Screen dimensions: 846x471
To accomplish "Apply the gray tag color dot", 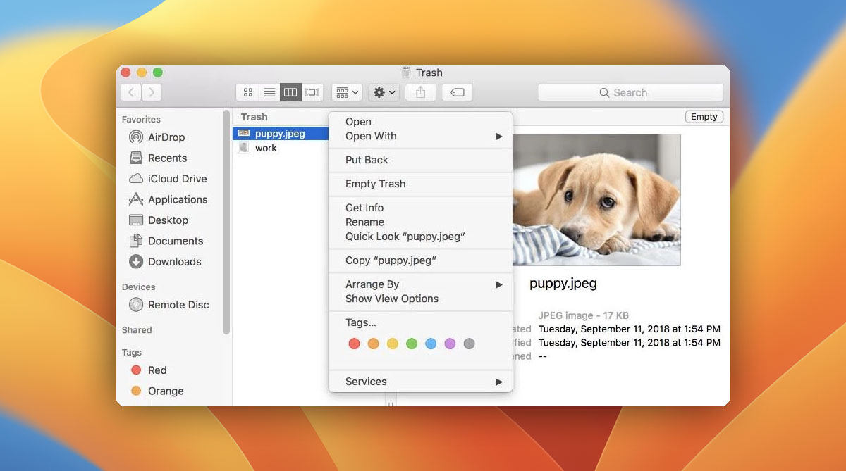I will 470,344.
